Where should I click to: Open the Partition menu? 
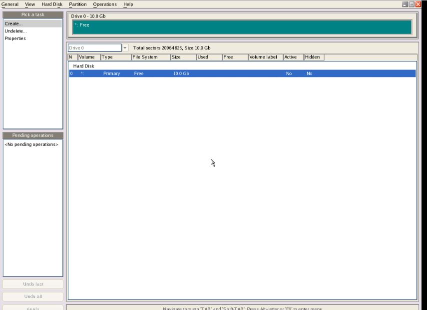77,4
